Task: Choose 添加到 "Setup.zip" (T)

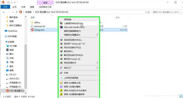Action: pos(79,44)
